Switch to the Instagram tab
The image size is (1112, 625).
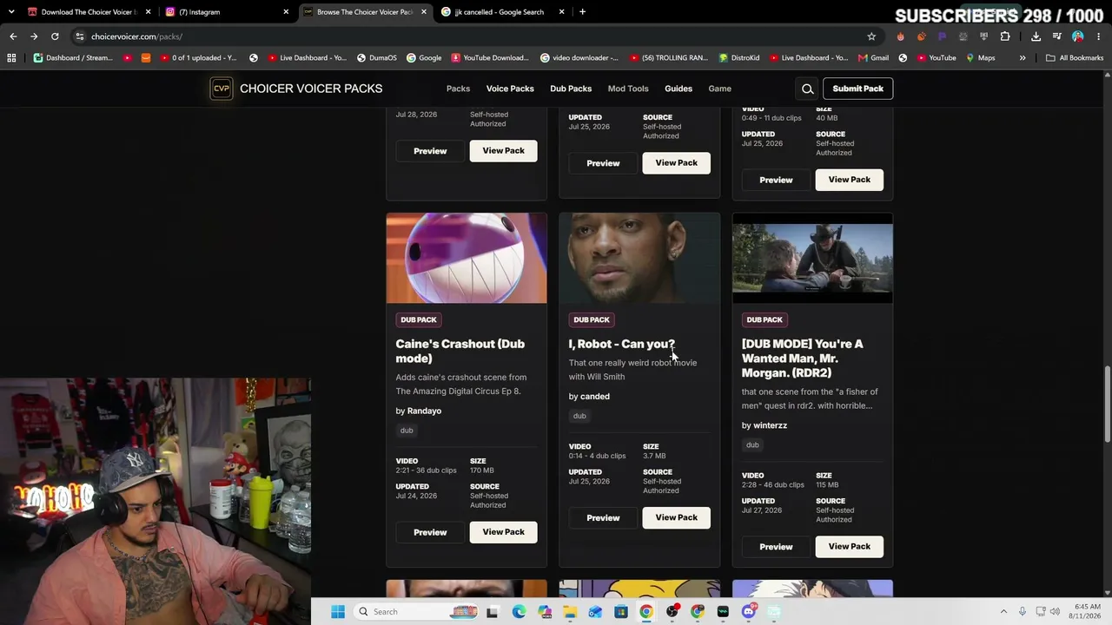226,12
